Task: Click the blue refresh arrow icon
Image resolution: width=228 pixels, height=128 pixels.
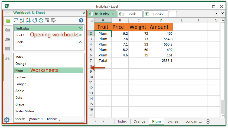Action: coord(35,20)
